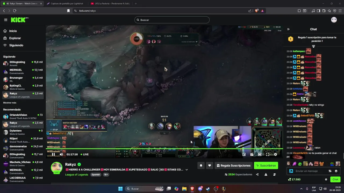The image size is (344, 193).
Task: Open the emoji picker in chat
Action: (x=336, y=171)
